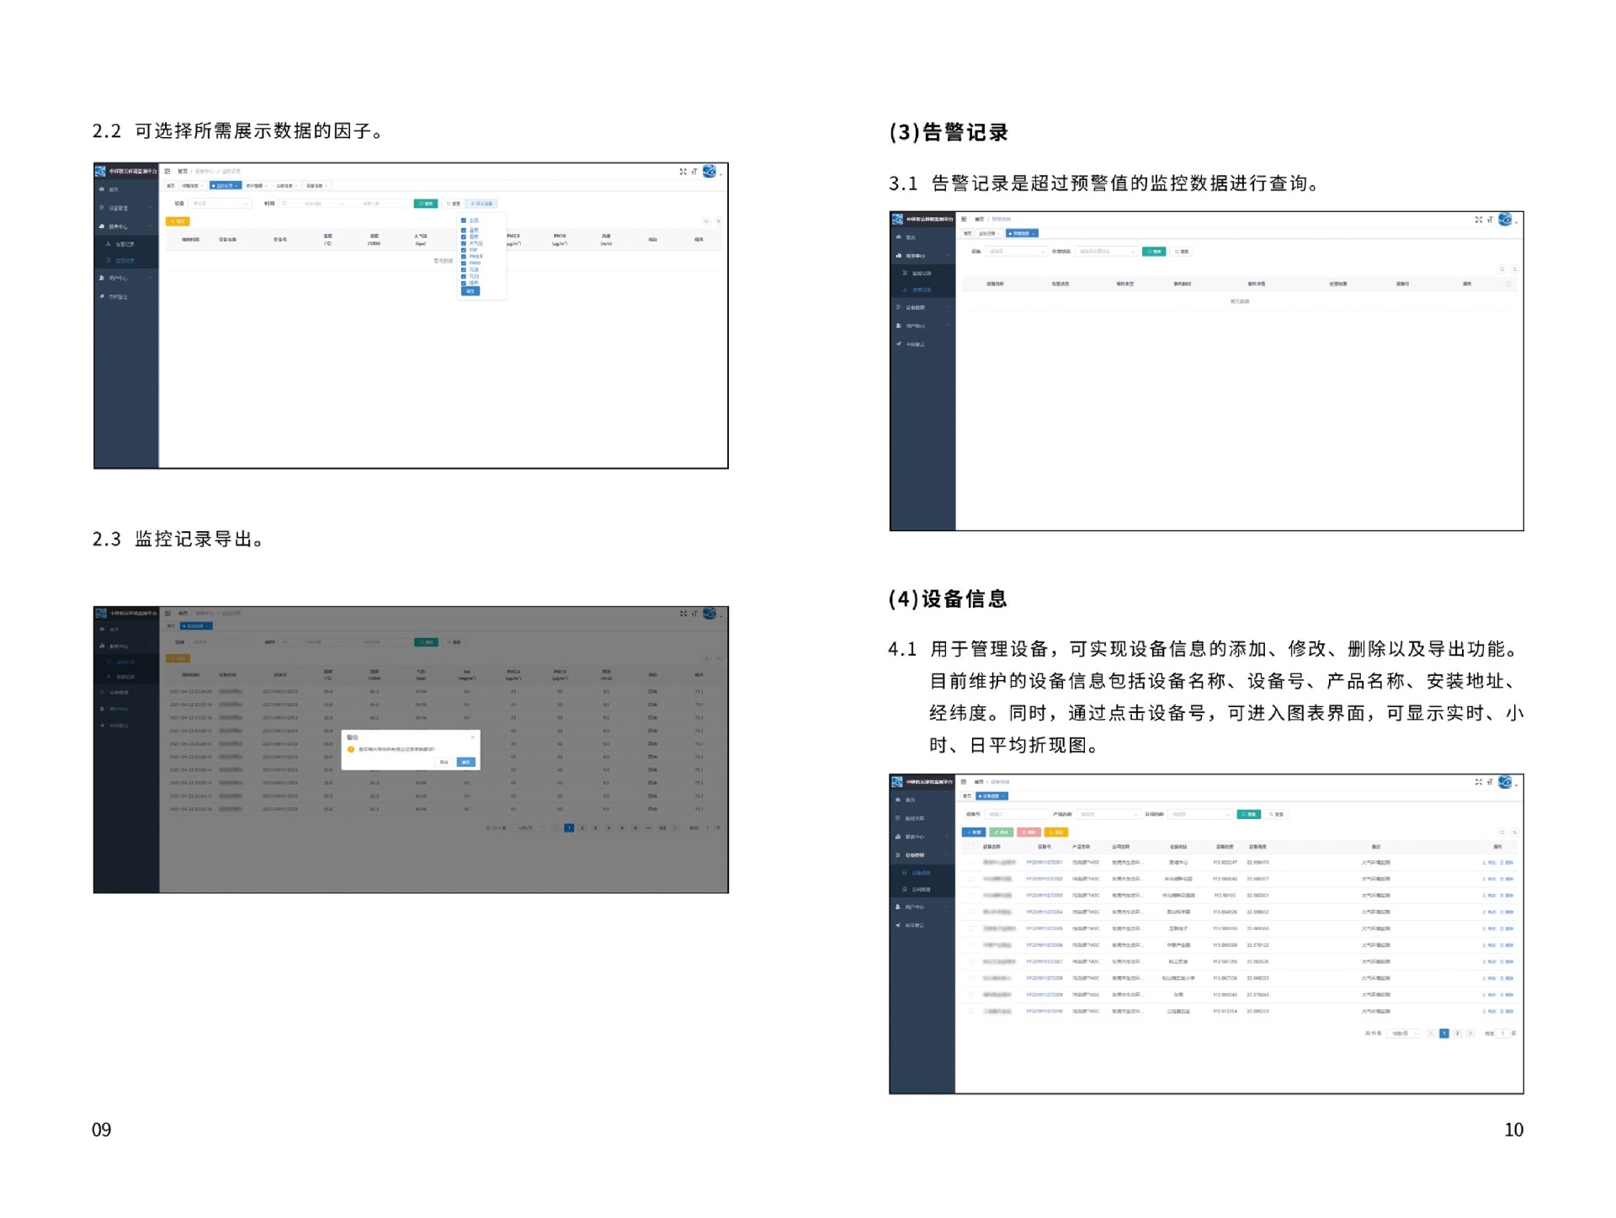The image size is (1616, 1218).
Task: Confirm export in 2.3 warning dialog
Action: [465, 762]
